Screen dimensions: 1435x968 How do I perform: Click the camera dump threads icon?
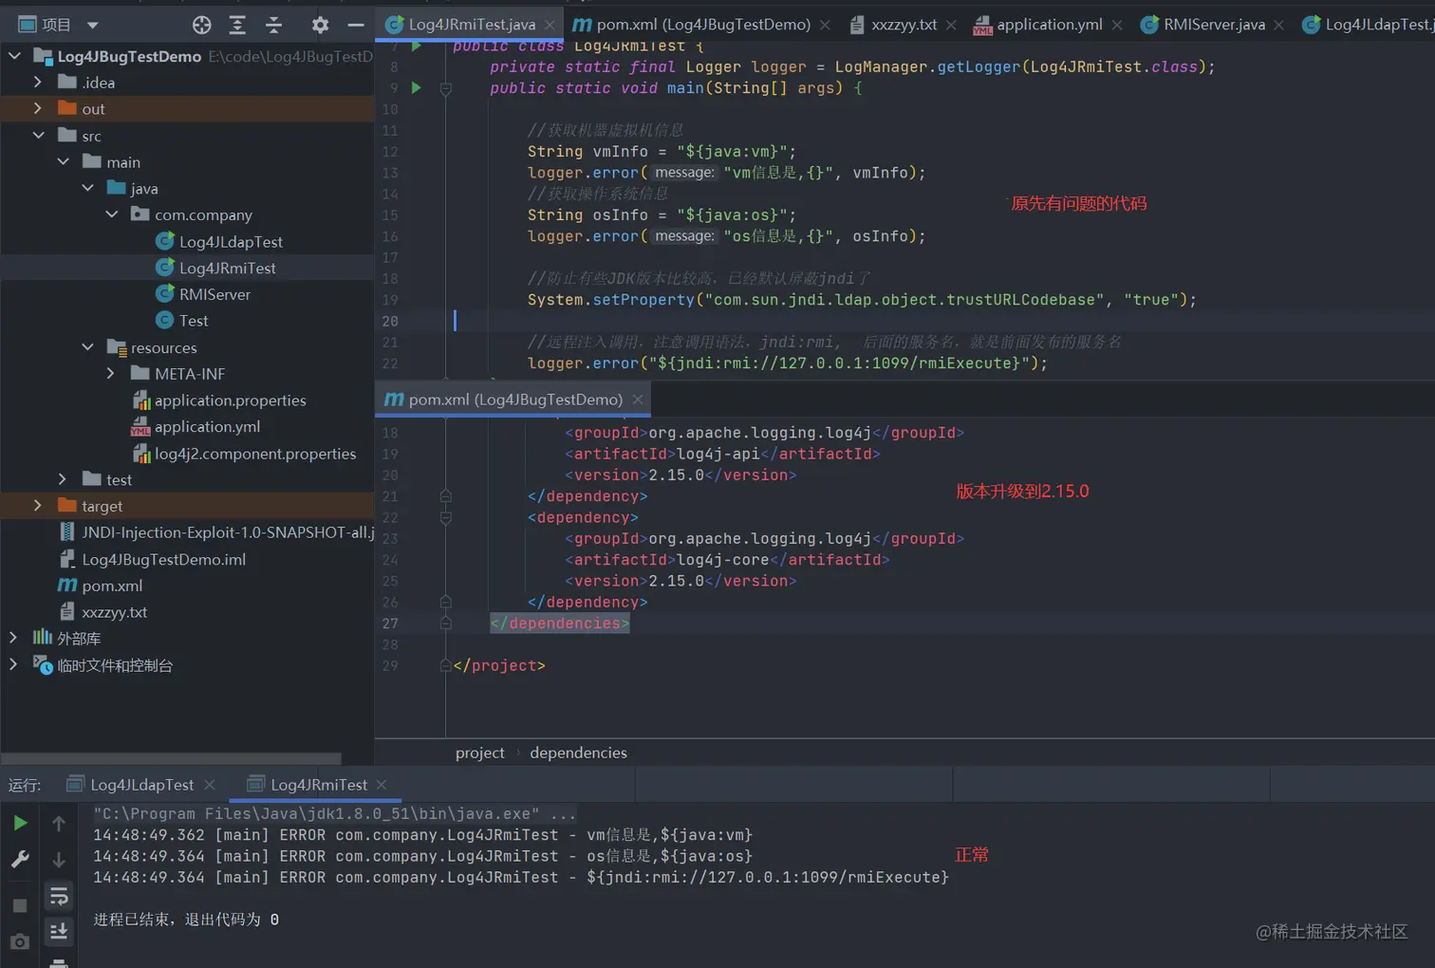(20, 941)
